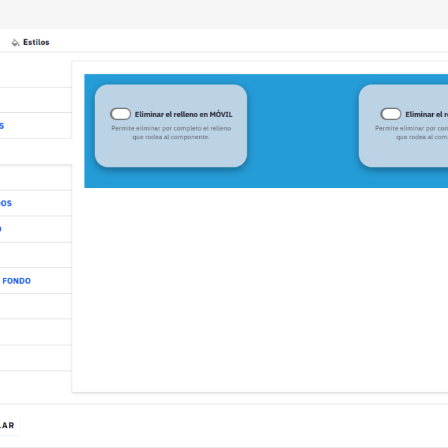
Task: Click the 'Eliminar el relleno en MÓVIL' label
Action: tap(183, 114)
